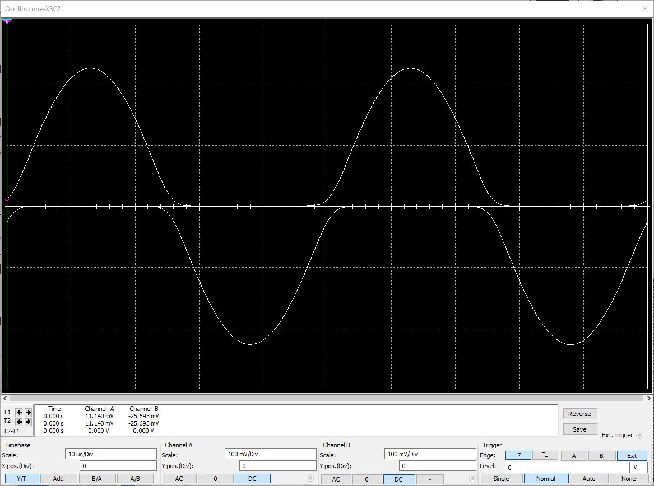Move cursor T1 right with its arrow

click(28, 412)
